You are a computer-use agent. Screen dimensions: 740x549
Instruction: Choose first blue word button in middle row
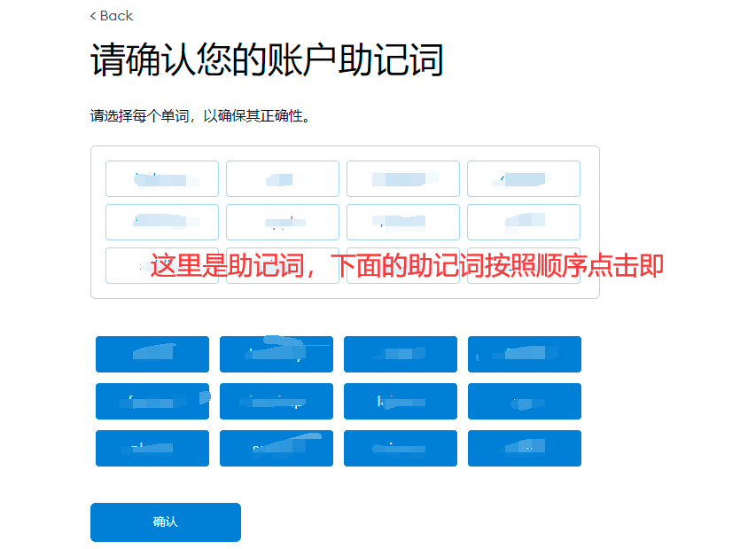(x=152, y=401)
